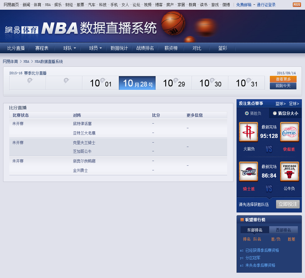The width and height of the screenshot is (305, 278).
Task: Switch to the 西部排名 tab
Action: pos(284,230)
